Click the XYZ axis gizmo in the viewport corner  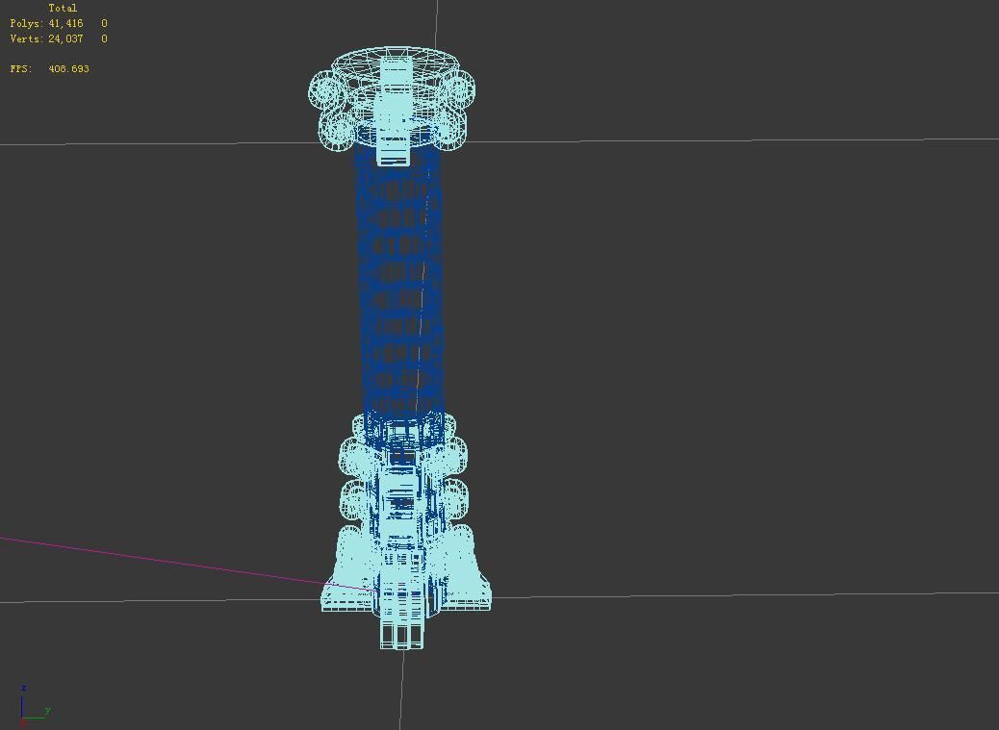[x=35, y=707]
